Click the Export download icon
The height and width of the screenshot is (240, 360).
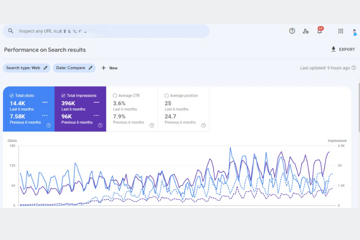(x=333, y=49)
